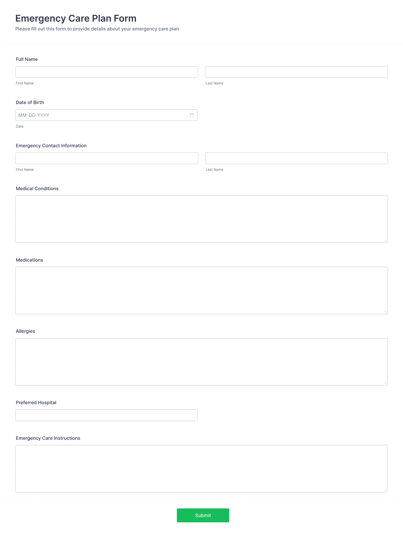Click the First Name field under Full Name
The width and height of the screenshot is (403, 534).
click(x=106, y=72)
